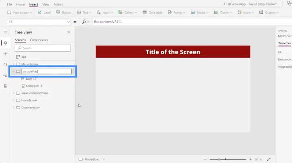Toggle the hamburger navigation menu

pos(5,32)
